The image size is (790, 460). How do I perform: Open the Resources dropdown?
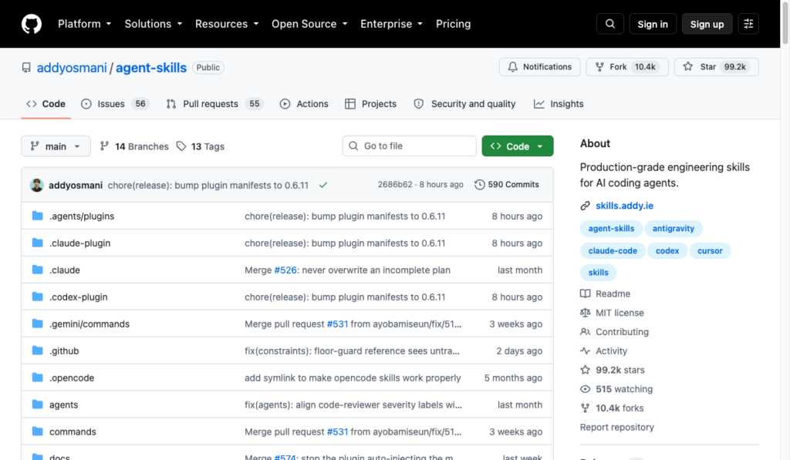point(227,24)
